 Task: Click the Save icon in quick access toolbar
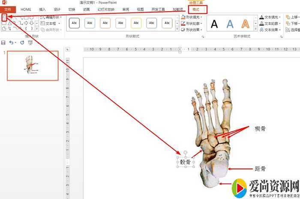[4, 43]
